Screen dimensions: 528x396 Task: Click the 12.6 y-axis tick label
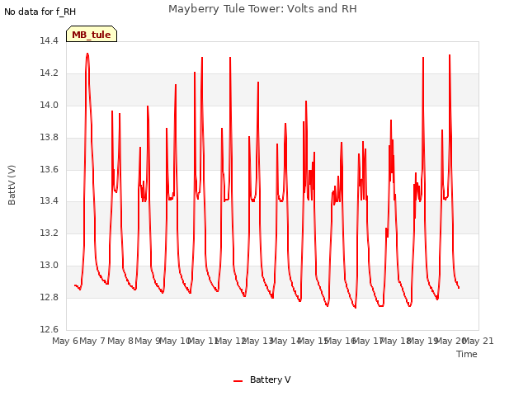tap(49, 329)
